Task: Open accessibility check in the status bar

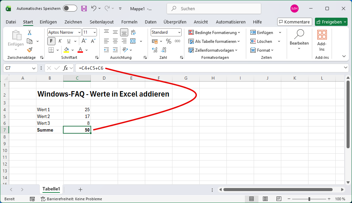Action: point(71,199)
